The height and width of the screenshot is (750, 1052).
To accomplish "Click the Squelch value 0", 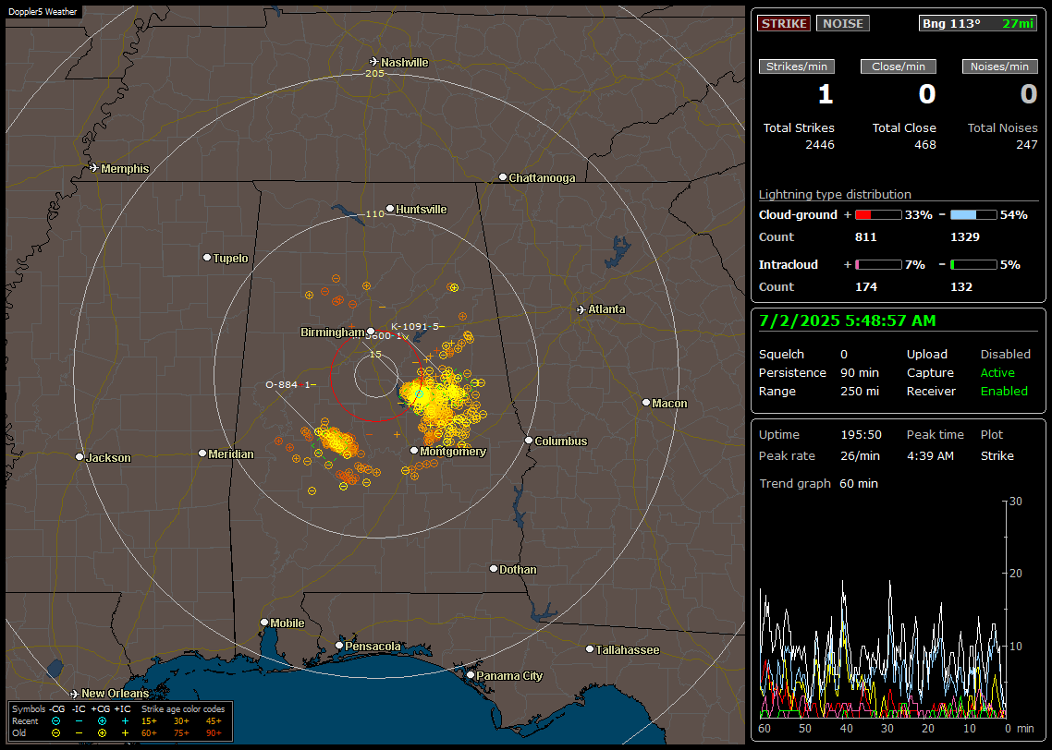I will [844, 355].
